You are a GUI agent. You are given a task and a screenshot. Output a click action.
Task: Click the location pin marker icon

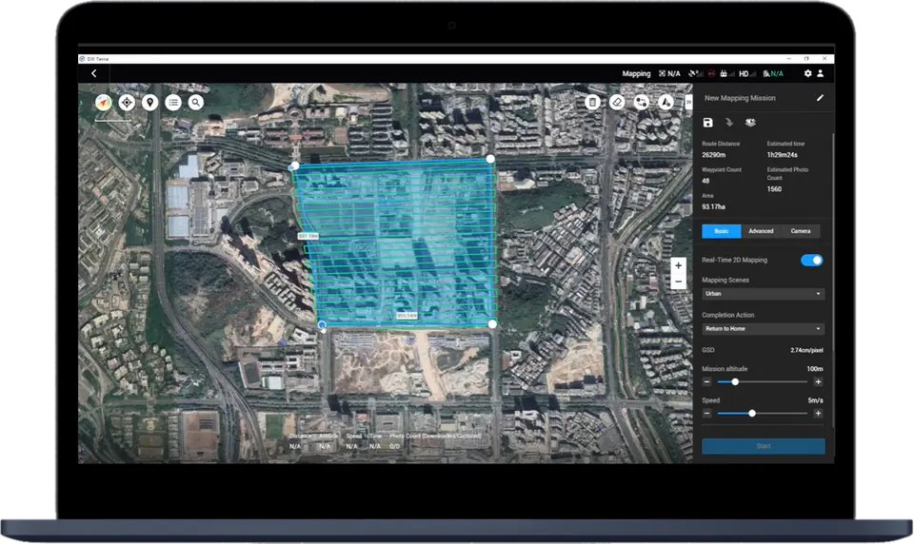pos(149,102)
